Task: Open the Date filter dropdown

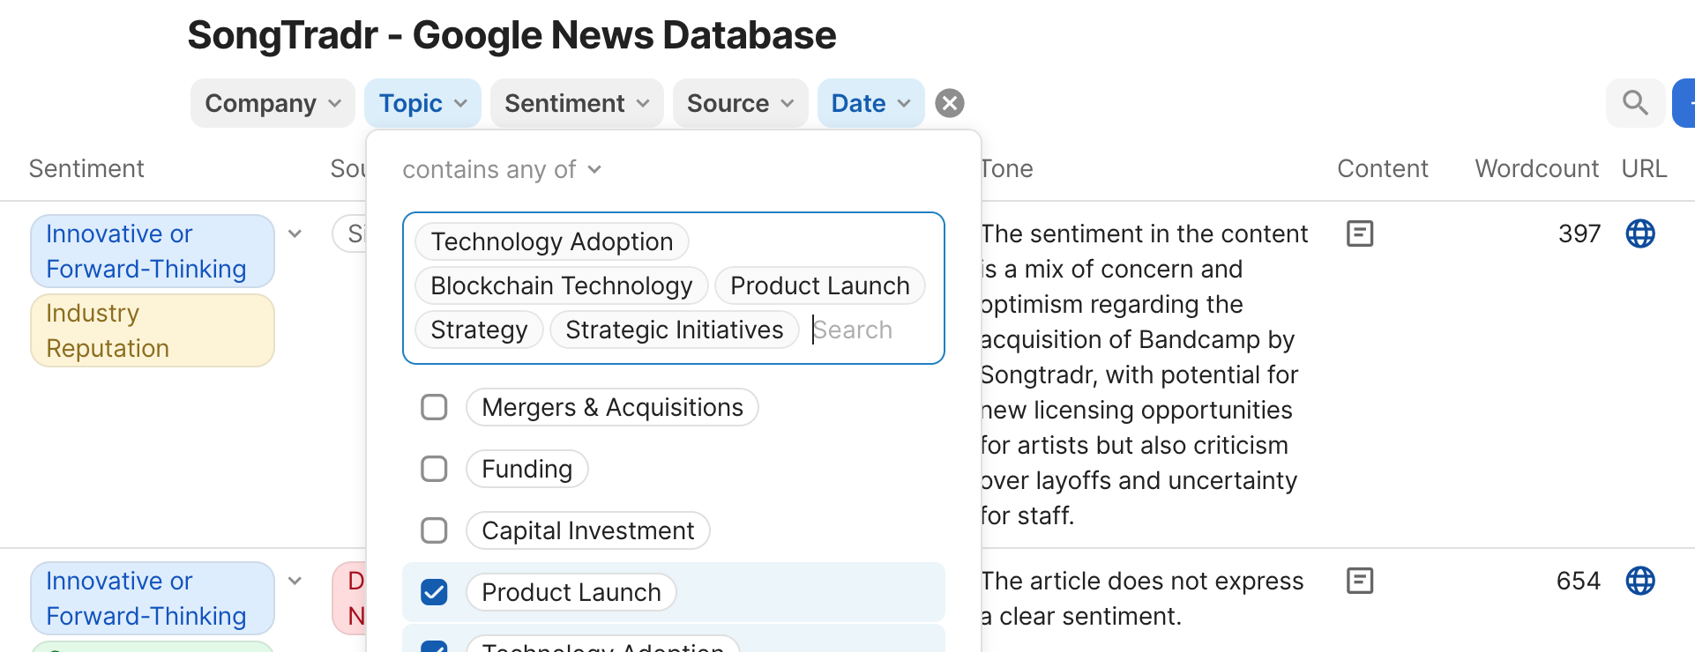Action: click(870, 103)
